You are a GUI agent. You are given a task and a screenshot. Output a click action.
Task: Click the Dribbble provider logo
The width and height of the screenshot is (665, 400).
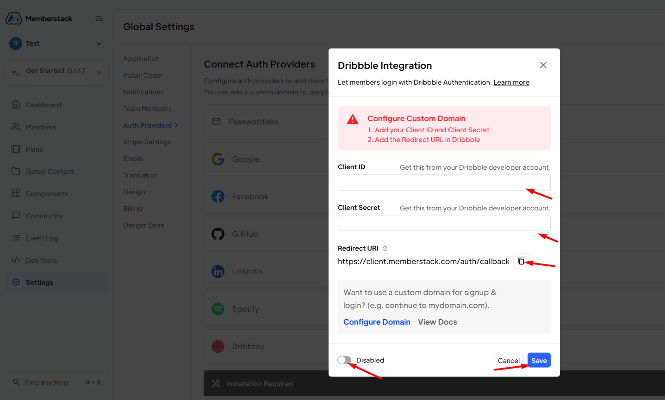[x=218, y=346]
